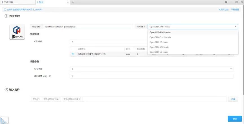Close the 提交 tab
This screenshot has height=124, width=244.
click(68, 2)
